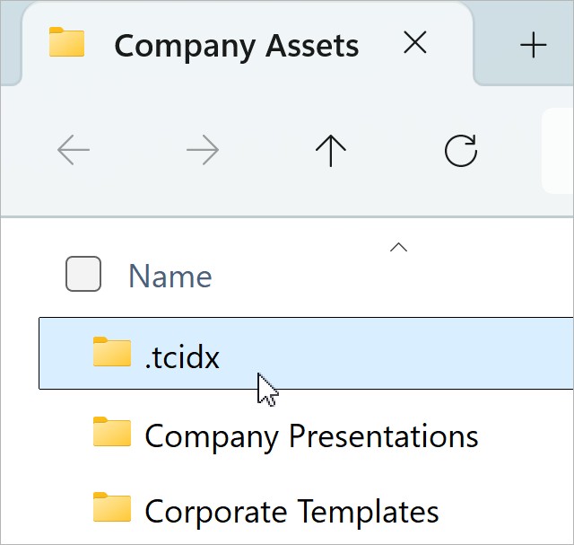Refresh the Company Assets folder view
574x545 pixels.
461,151
